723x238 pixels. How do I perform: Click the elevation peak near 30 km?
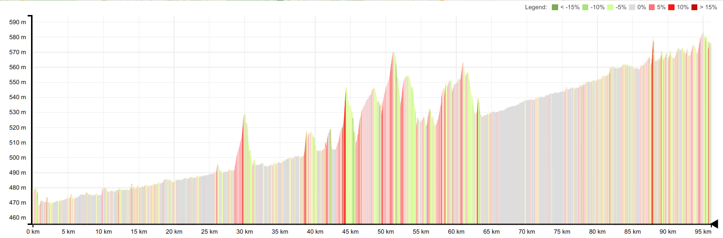[244, 115]
